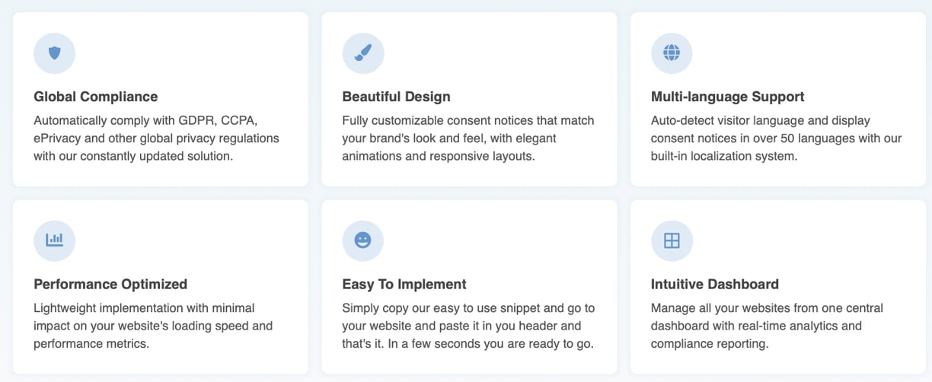This screenshot has height=382, width=932.
Task: Select the Intuitive Dashboard heading
Action: tap(715, 284)
